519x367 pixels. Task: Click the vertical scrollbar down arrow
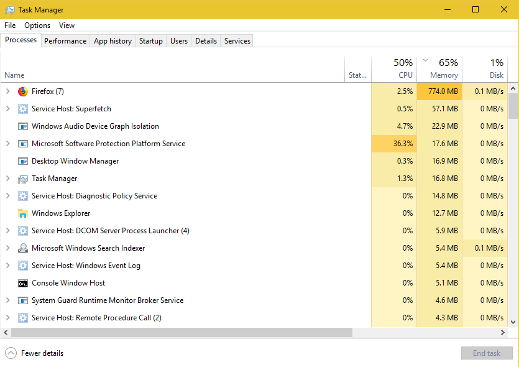pos(513,322)
